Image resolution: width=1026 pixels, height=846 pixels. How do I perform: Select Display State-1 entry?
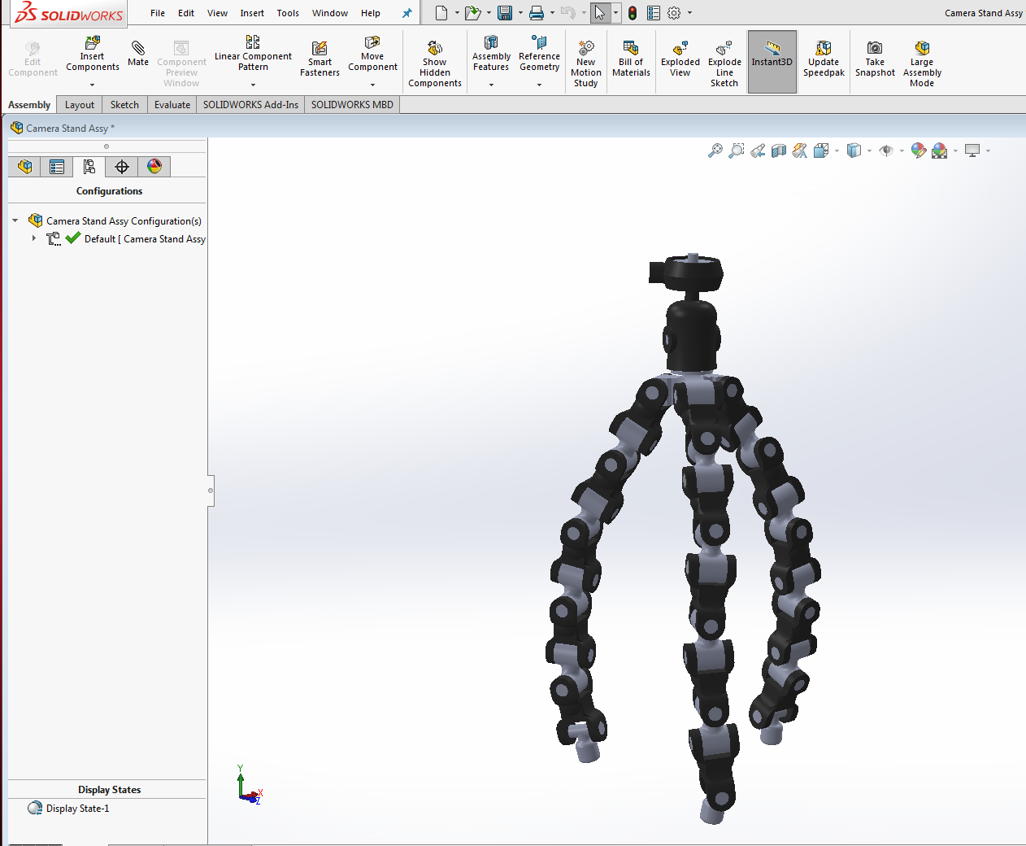[68, 809]
